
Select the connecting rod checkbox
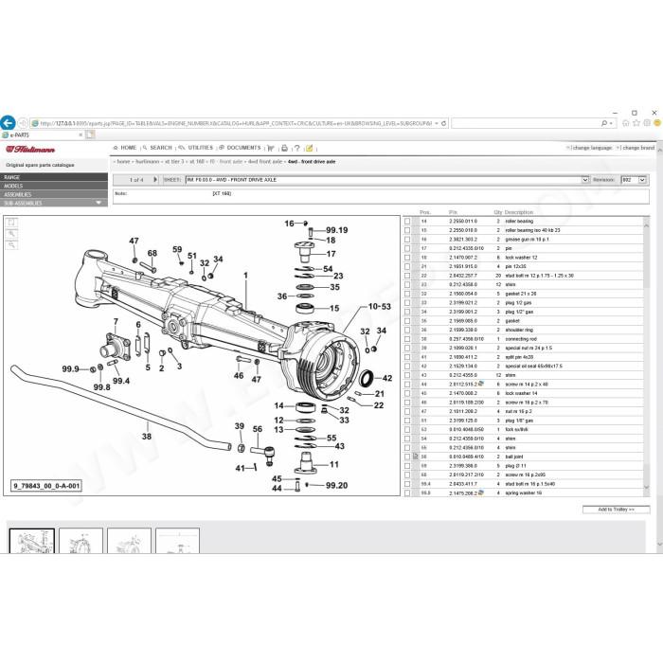pos(407,339)
